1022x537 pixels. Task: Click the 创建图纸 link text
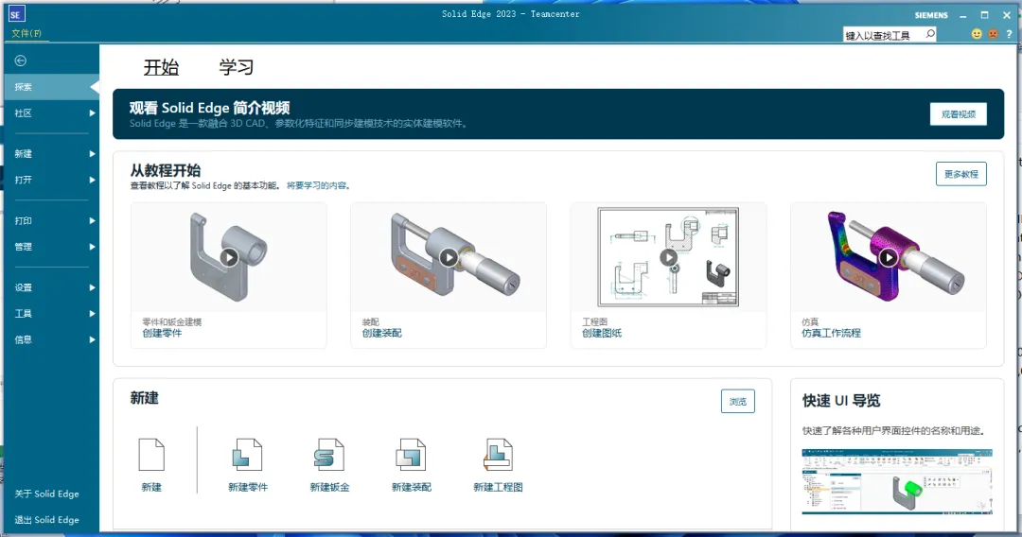(602, 334)
